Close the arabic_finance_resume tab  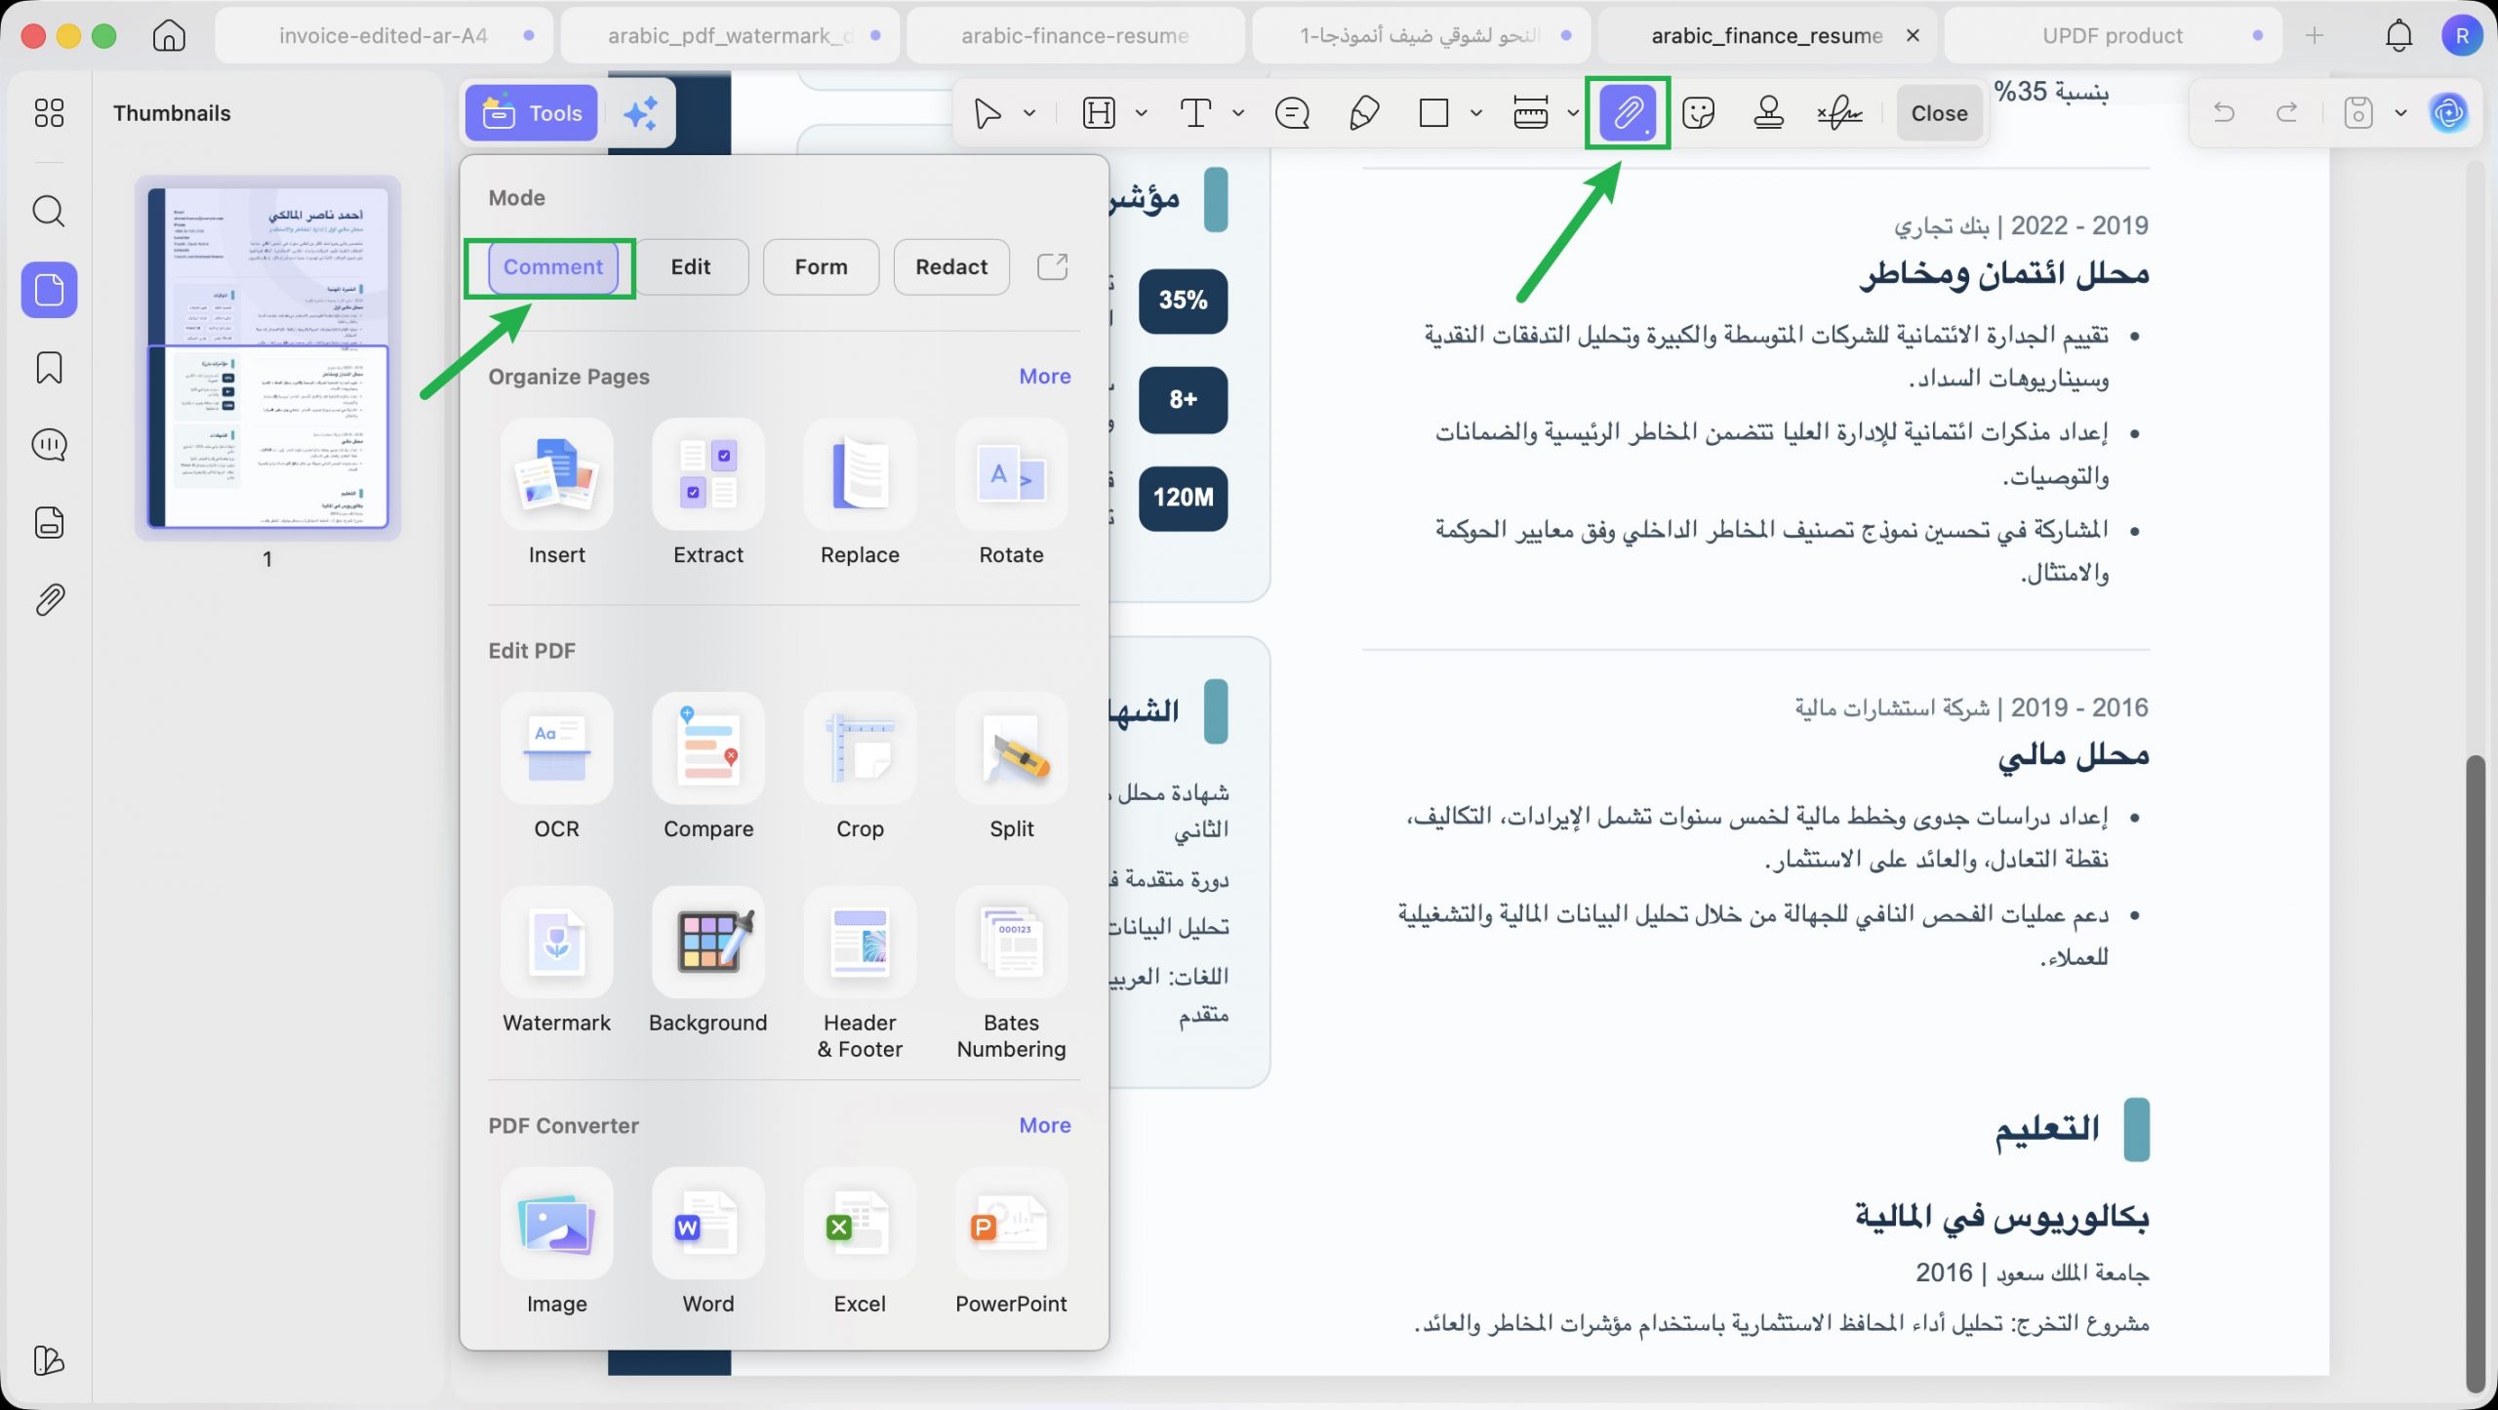1913,36
